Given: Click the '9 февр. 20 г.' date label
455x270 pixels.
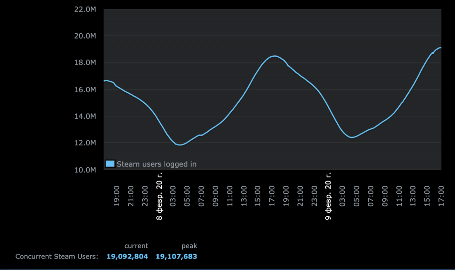Looking at the screenshot, I should [329, 197].
